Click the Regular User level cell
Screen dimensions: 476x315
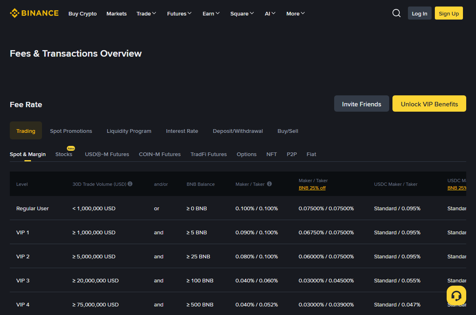(33, 209)
